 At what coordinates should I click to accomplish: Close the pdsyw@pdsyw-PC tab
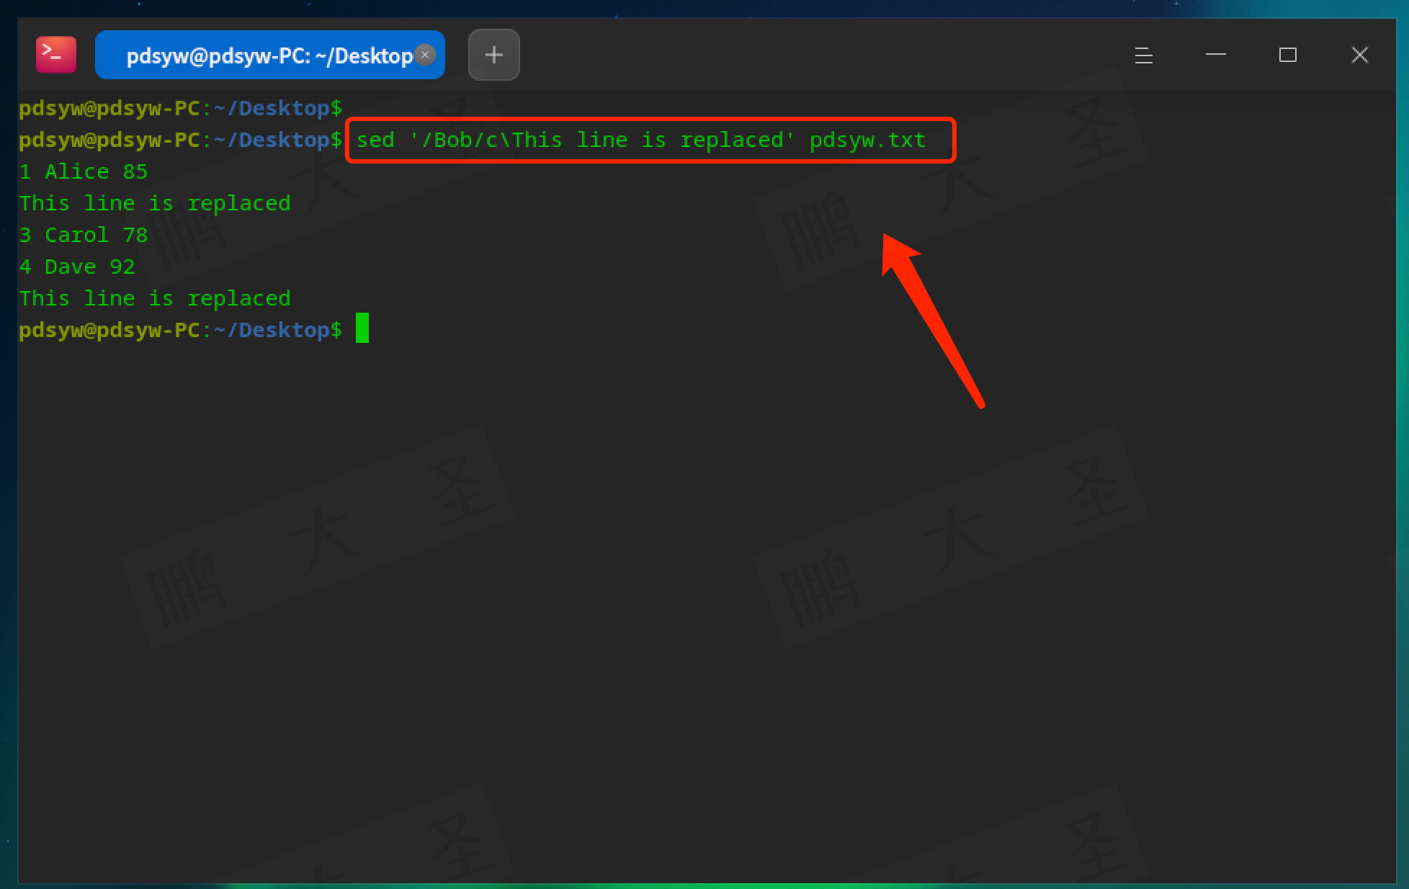(425, 55)
